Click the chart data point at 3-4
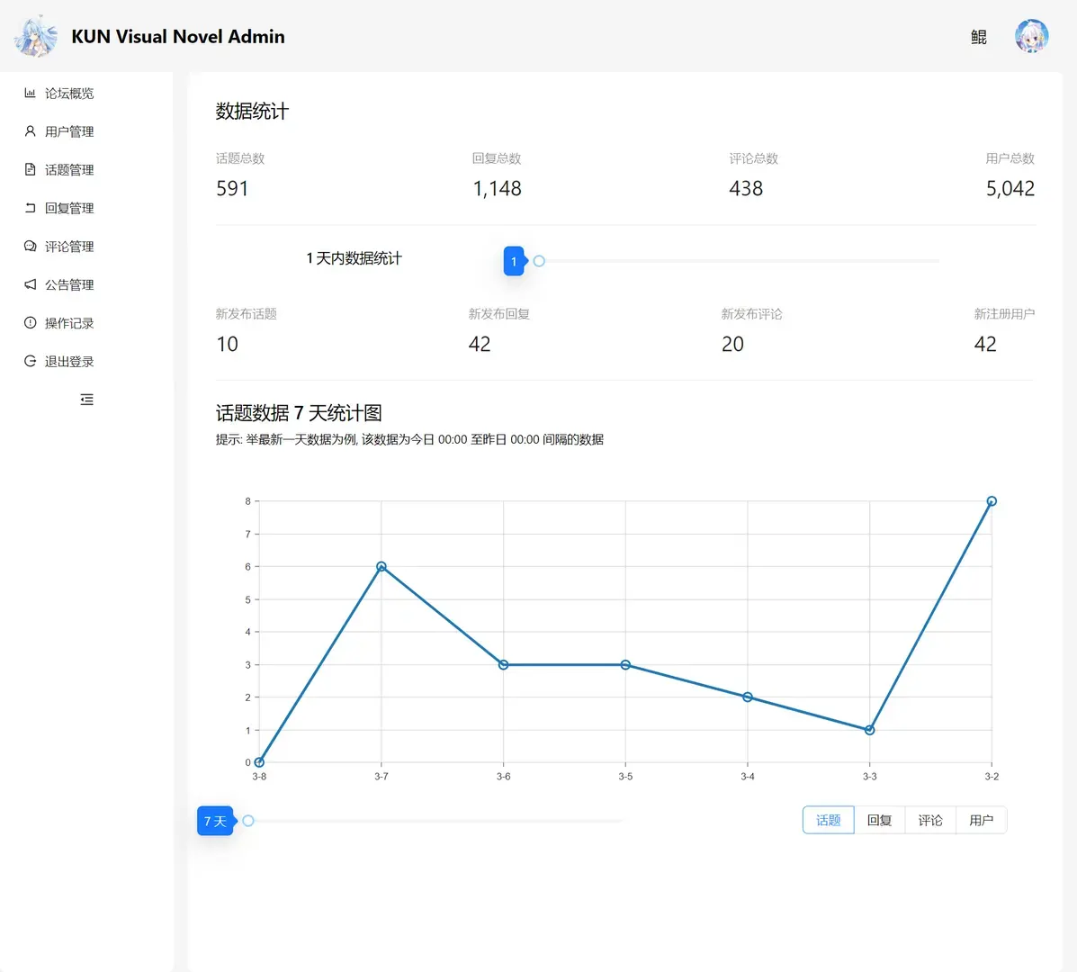This screenshot has height=972, width=1077. coord(748,697)
